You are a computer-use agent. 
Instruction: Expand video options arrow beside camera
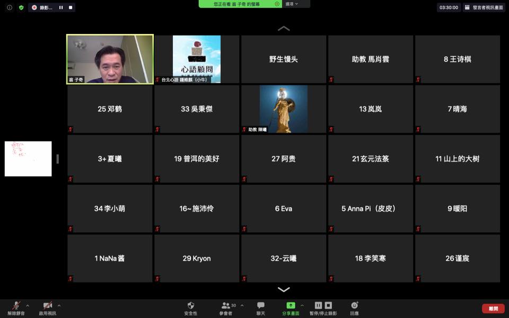[x=59, y=305]
